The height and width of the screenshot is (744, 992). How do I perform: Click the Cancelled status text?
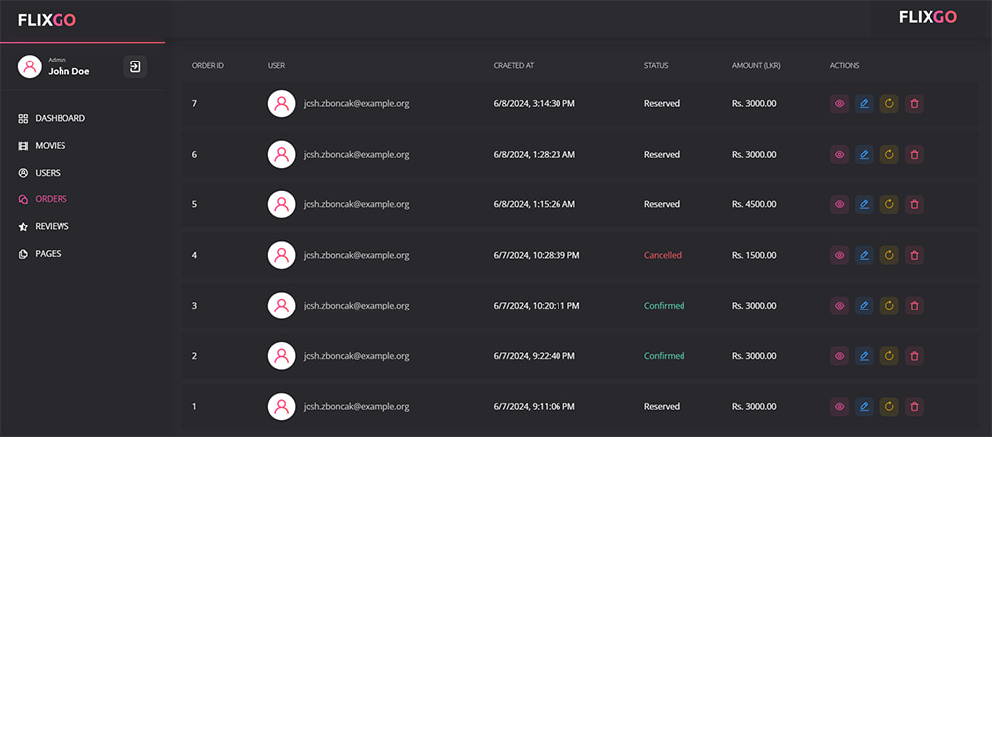663,255
